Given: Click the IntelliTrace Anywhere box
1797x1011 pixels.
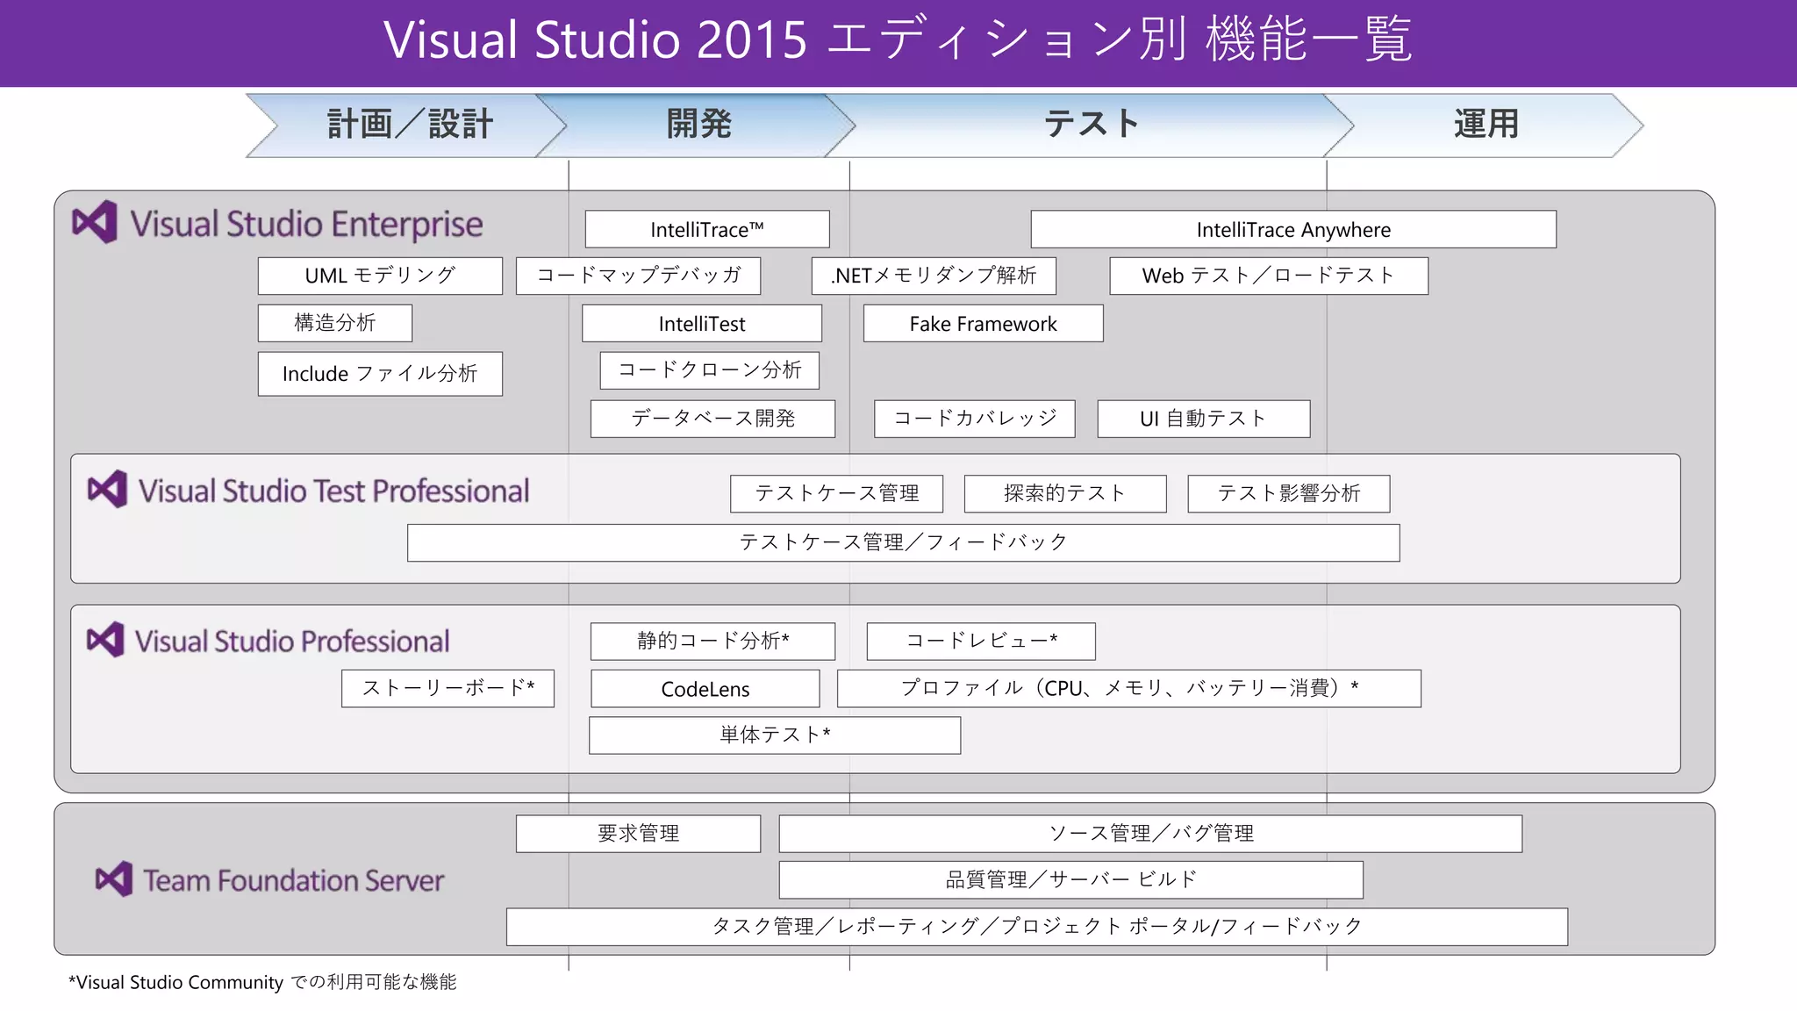Looking at the screenshot, I should coord(1292,230).
